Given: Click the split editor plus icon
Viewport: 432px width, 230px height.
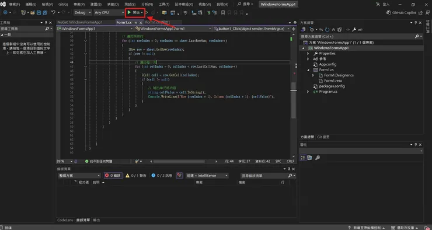Looking at the screenshot, I should point(294,29).
